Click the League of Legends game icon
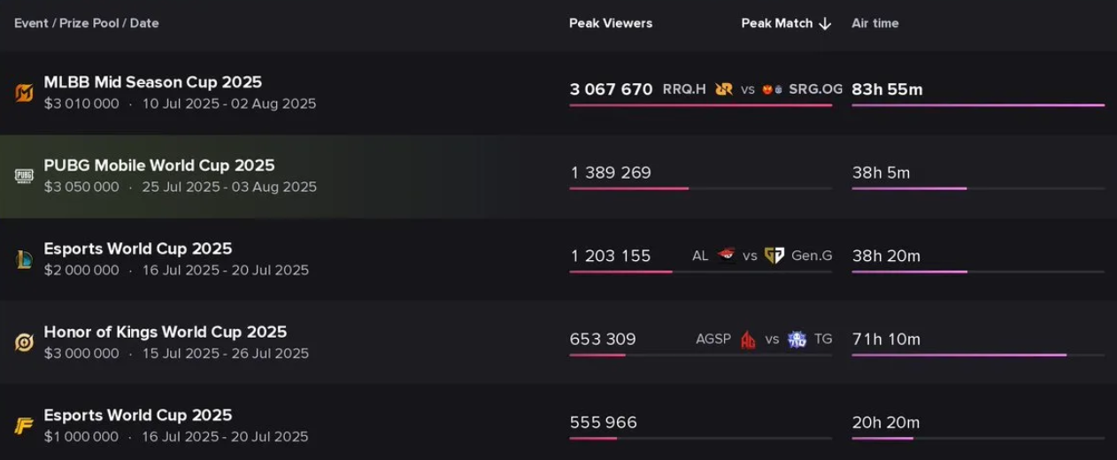This screenshot has height=460, width=1117. pyautogui.click(x=24, y=259)
